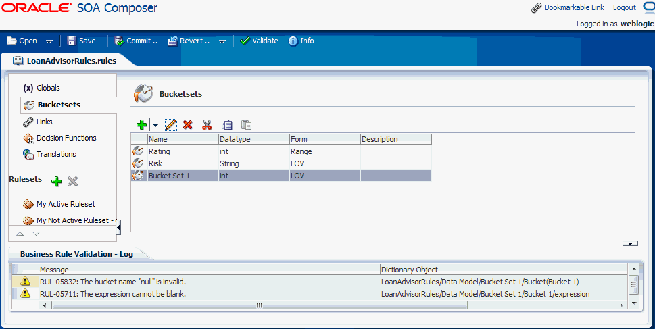Open the Revert dropdown arrow
Screen dimensions: 655x329
[222, 41]
